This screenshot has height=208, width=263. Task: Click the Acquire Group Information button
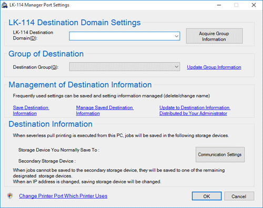coord(215,36)
